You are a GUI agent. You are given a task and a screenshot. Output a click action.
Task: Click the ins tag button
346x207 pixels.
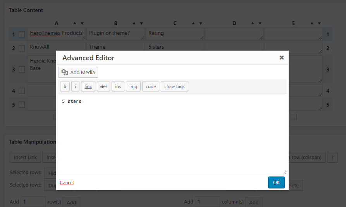(x=118, y=87)
